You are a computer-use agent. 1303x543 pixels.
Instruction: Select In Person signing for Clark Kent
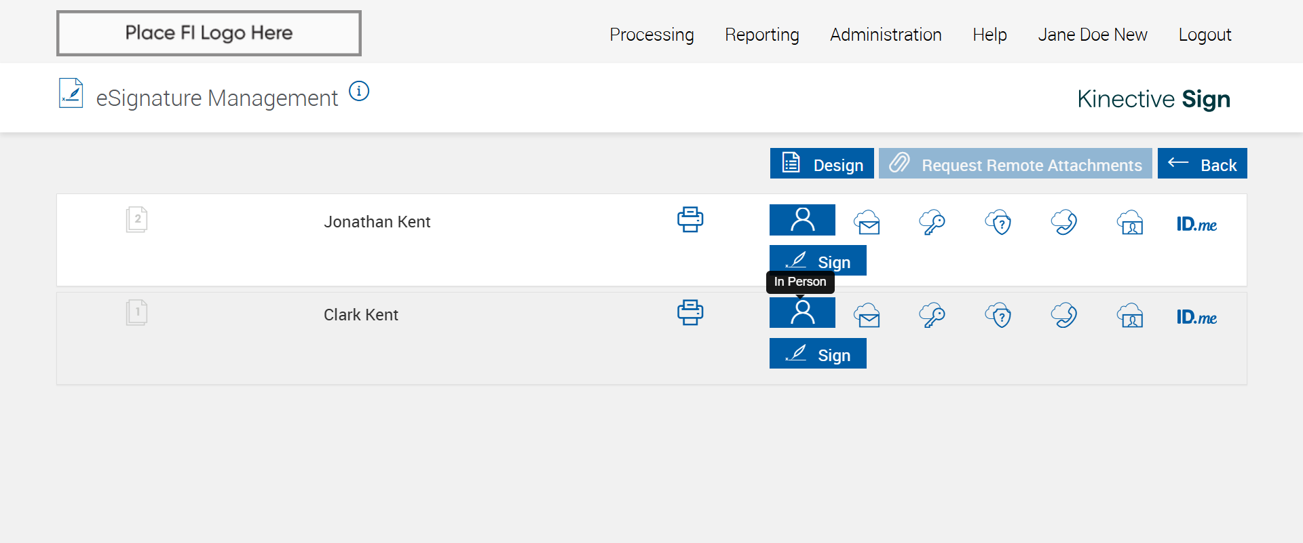point(802,313)
